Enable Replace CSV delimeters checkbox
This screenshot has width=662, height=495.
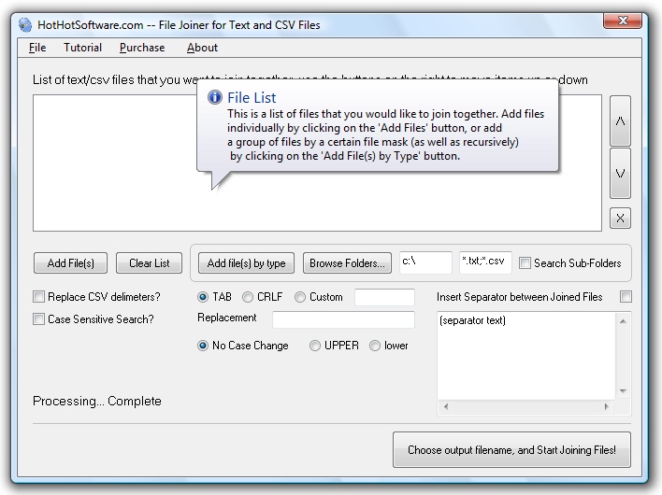pos(38,297)
